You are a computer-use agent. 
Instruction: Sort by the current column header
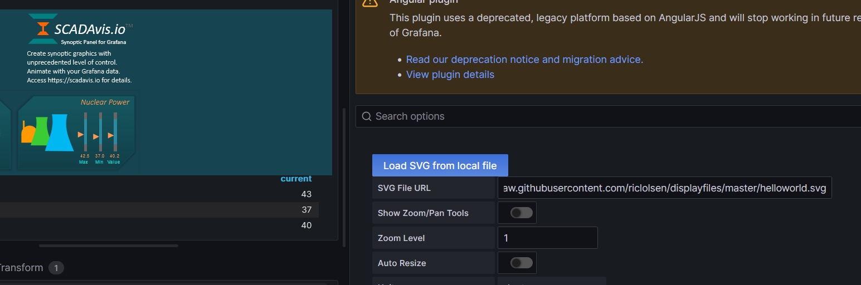[x=296, y=179]
